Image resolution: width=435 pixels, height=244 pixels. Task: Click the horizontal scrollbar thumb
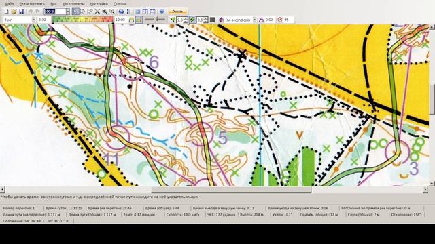231,190
